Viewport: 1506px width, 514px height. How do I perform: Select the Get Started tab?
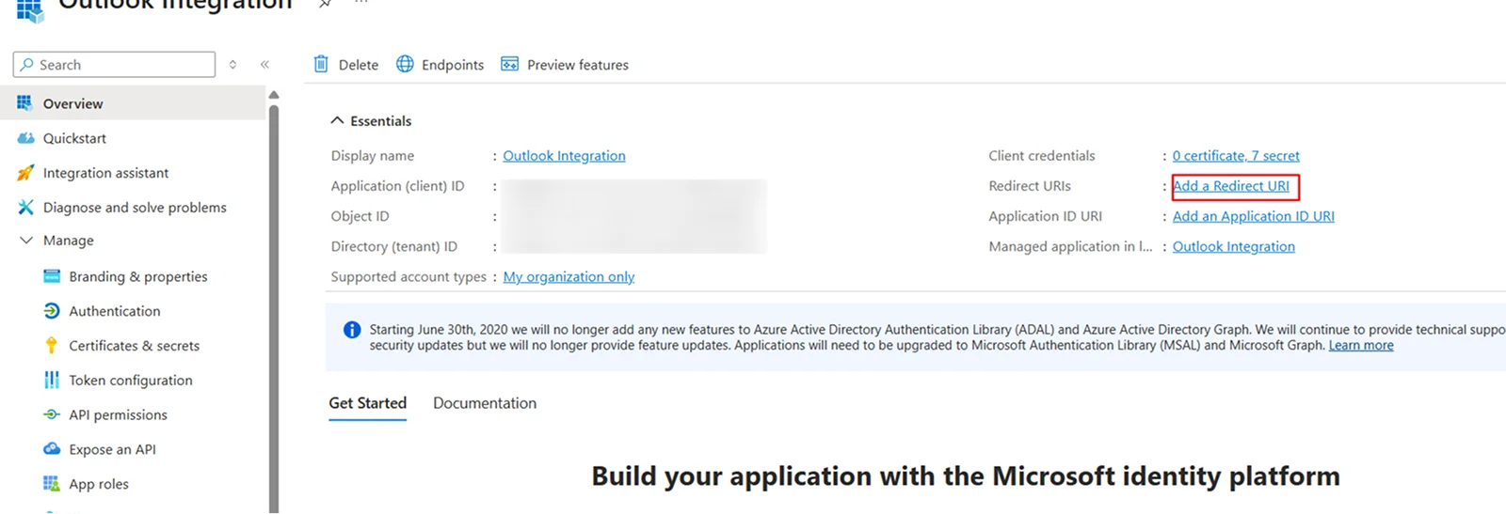click(367, 403)
